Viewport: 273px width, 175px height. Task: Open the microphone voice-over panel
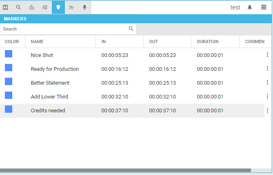coord(84,7)
